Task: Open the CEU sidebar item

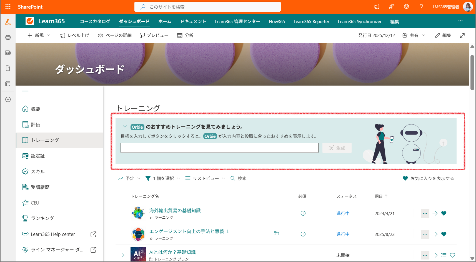Action: 59,203
